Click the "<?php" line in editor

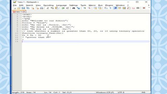pos(26,19)
